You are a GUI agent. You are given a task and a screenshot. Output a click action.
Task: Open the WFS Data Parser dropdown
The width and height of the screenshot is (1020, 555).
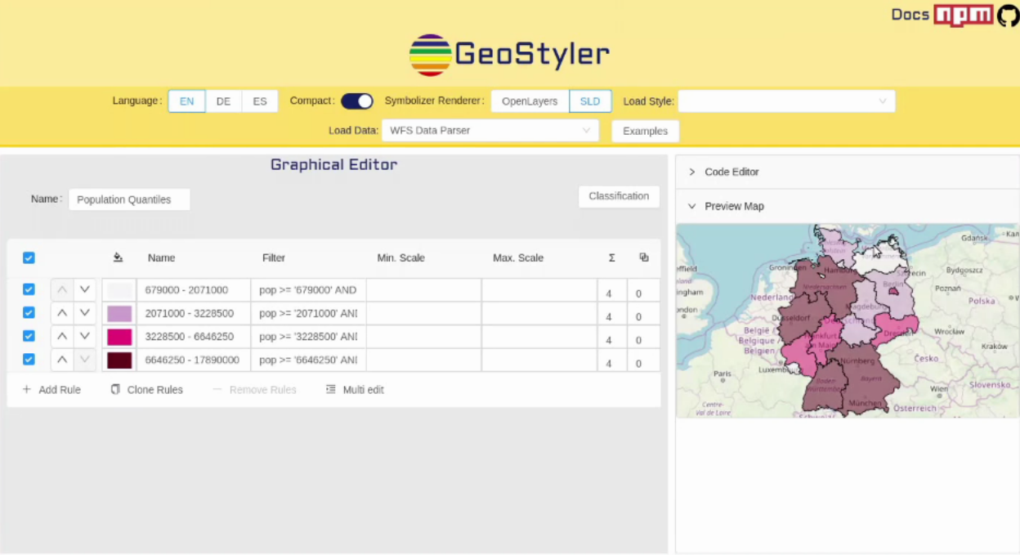[x=490, y=131]
